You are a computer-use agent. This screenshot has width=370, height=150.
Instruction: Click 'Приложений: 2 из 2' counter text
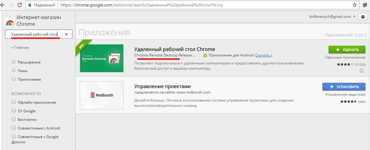pos(346,35)
